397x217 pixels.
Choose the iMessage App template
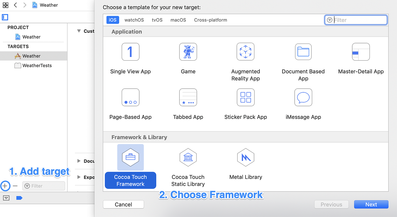coord(303,102)
